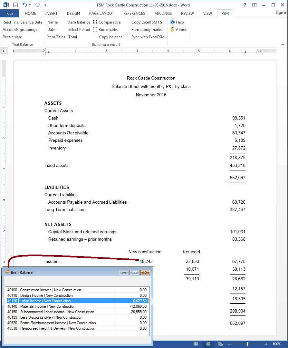
Task: Click Select Period button
Action: pos(79,30)
